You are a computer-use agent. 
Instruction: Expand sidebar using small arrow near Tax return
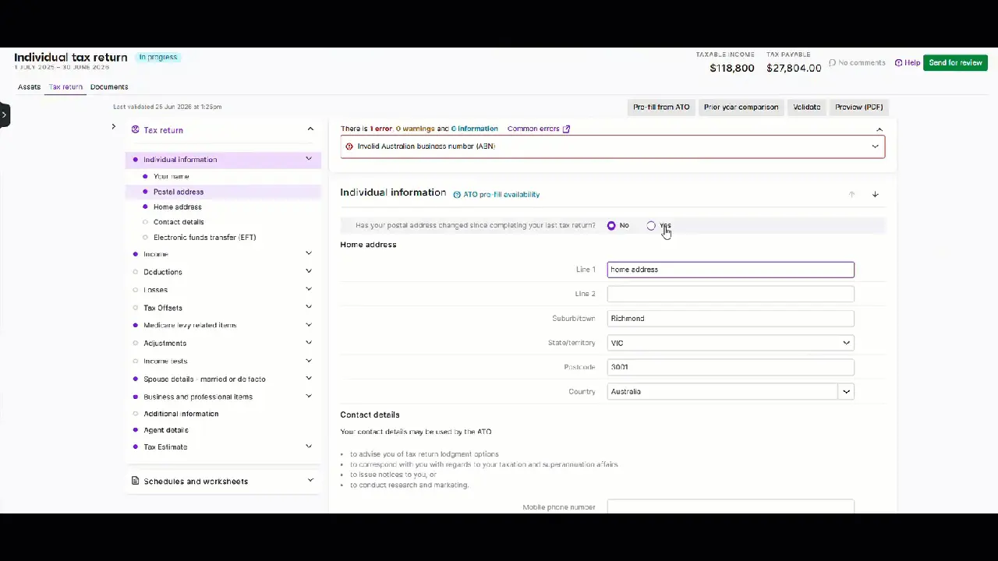113,126
